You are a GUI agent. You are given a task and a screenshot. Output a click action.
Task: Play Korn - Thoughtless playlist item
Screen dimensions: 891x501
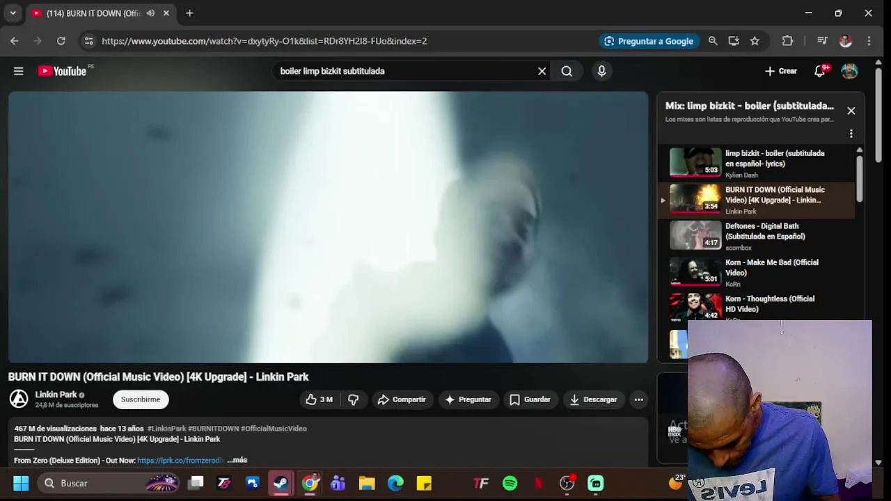[757, 308]
